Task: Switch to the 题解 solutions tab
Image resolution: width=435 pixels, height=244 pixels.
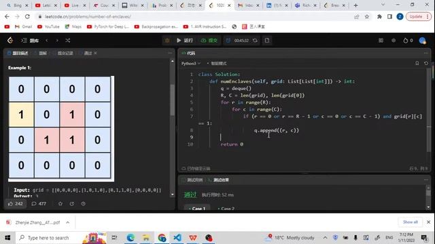Action: pos(41,53)
